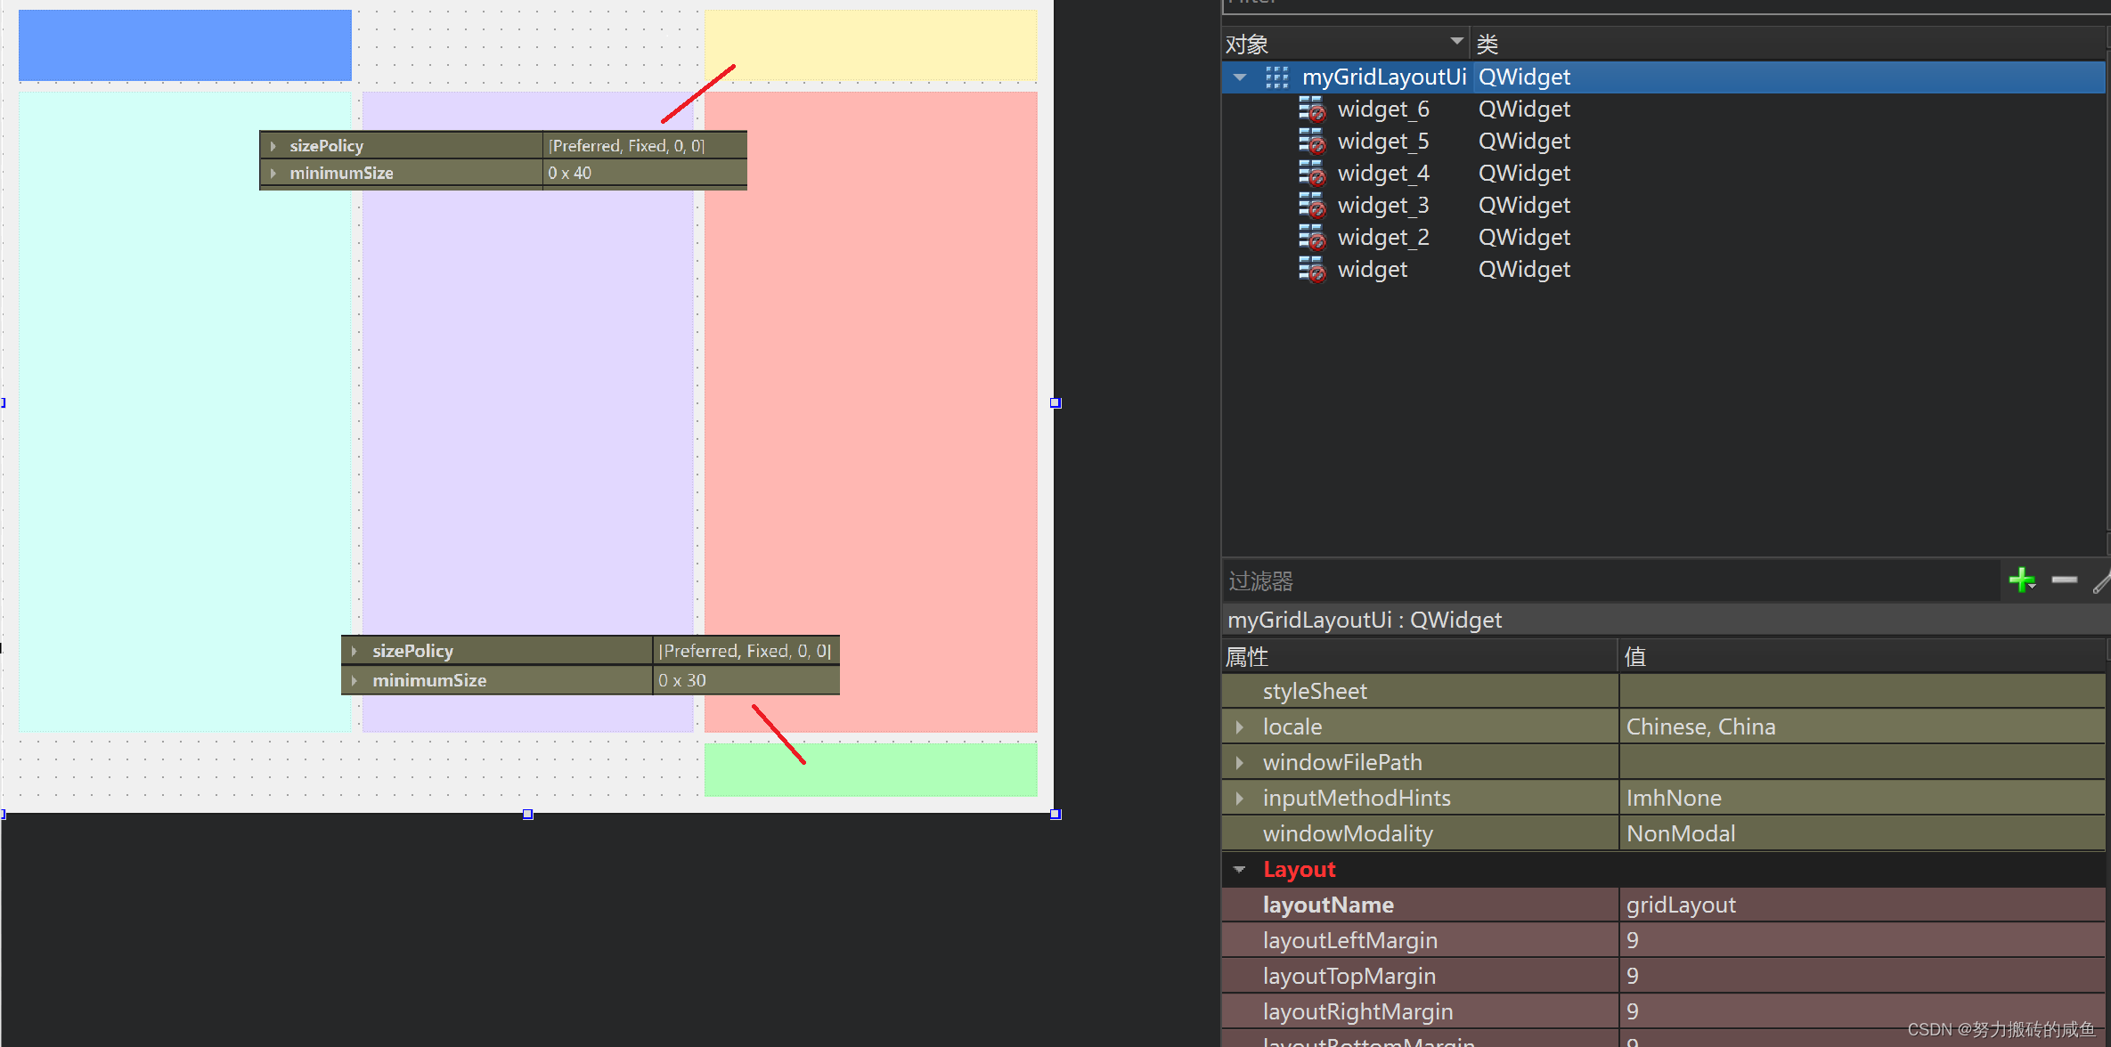Click the green plus add property icon
The image size is (2111, 1047).
[x=2021, y=580]
